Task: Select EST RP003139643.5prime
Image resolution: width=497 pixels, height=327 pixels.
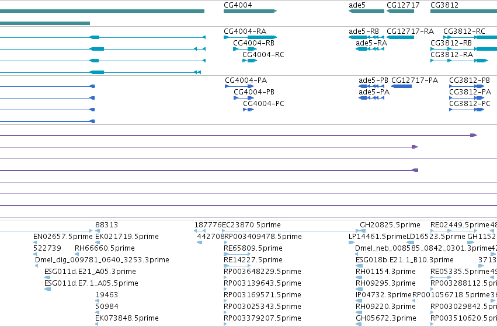Action: [x=225, y=289]
